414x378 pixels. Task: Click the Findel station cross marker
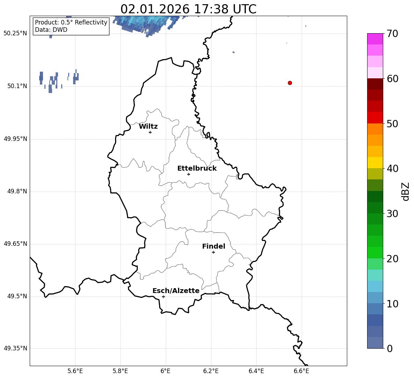[214, 252]
